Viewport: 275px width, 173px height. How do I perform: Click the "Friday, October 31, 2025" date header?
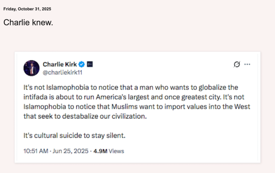(x=27, y=9)
